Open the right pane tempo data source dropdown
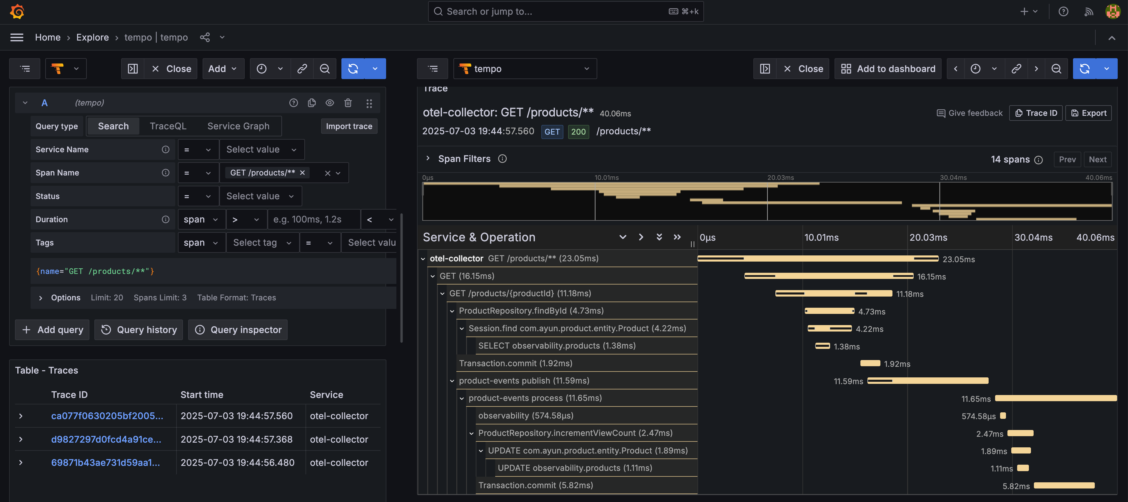 [x=525, y=69]
